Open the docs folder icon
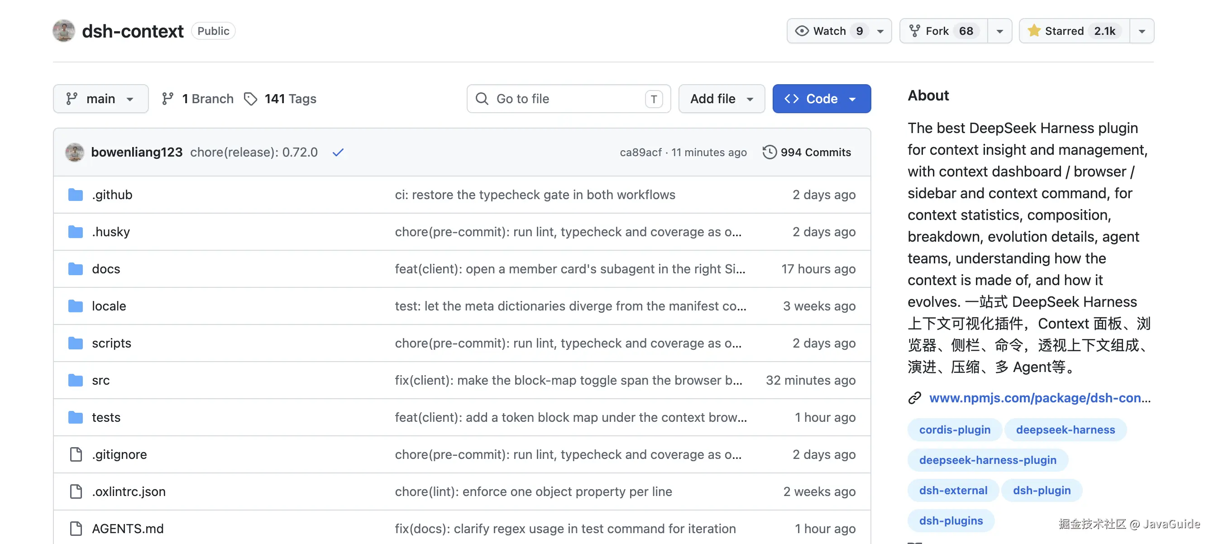This screenshot has height=544, width=1214. tap(76, 269)
